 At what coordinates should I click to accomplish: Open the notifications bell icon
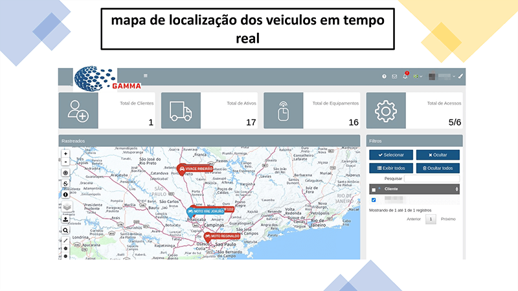pos(405,76)
